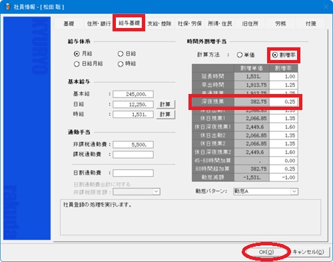This screenshot has width=333, height=262.
Task: Click 計算 button beside the 時給 field
Action: [x=166, y=115]
